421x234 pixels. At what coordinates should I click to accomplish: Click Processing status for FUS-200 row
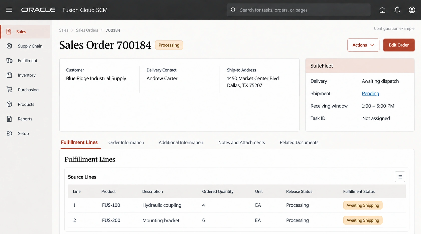pos(297,220)
